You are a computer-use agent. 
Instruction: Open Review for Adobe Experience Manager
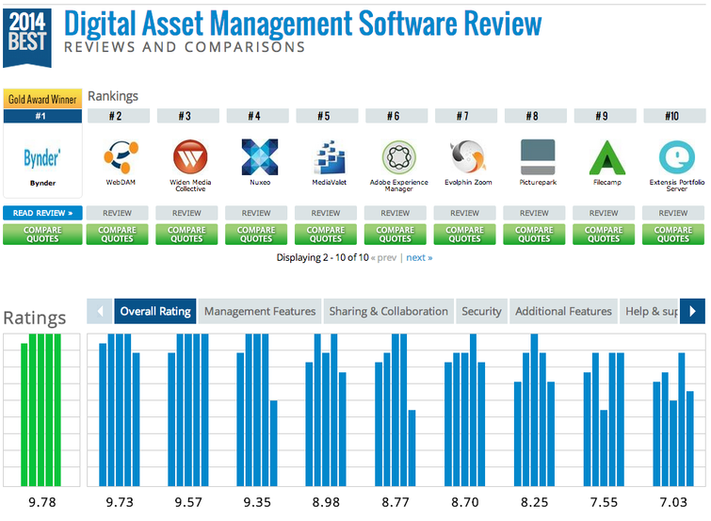pos(395,213)
